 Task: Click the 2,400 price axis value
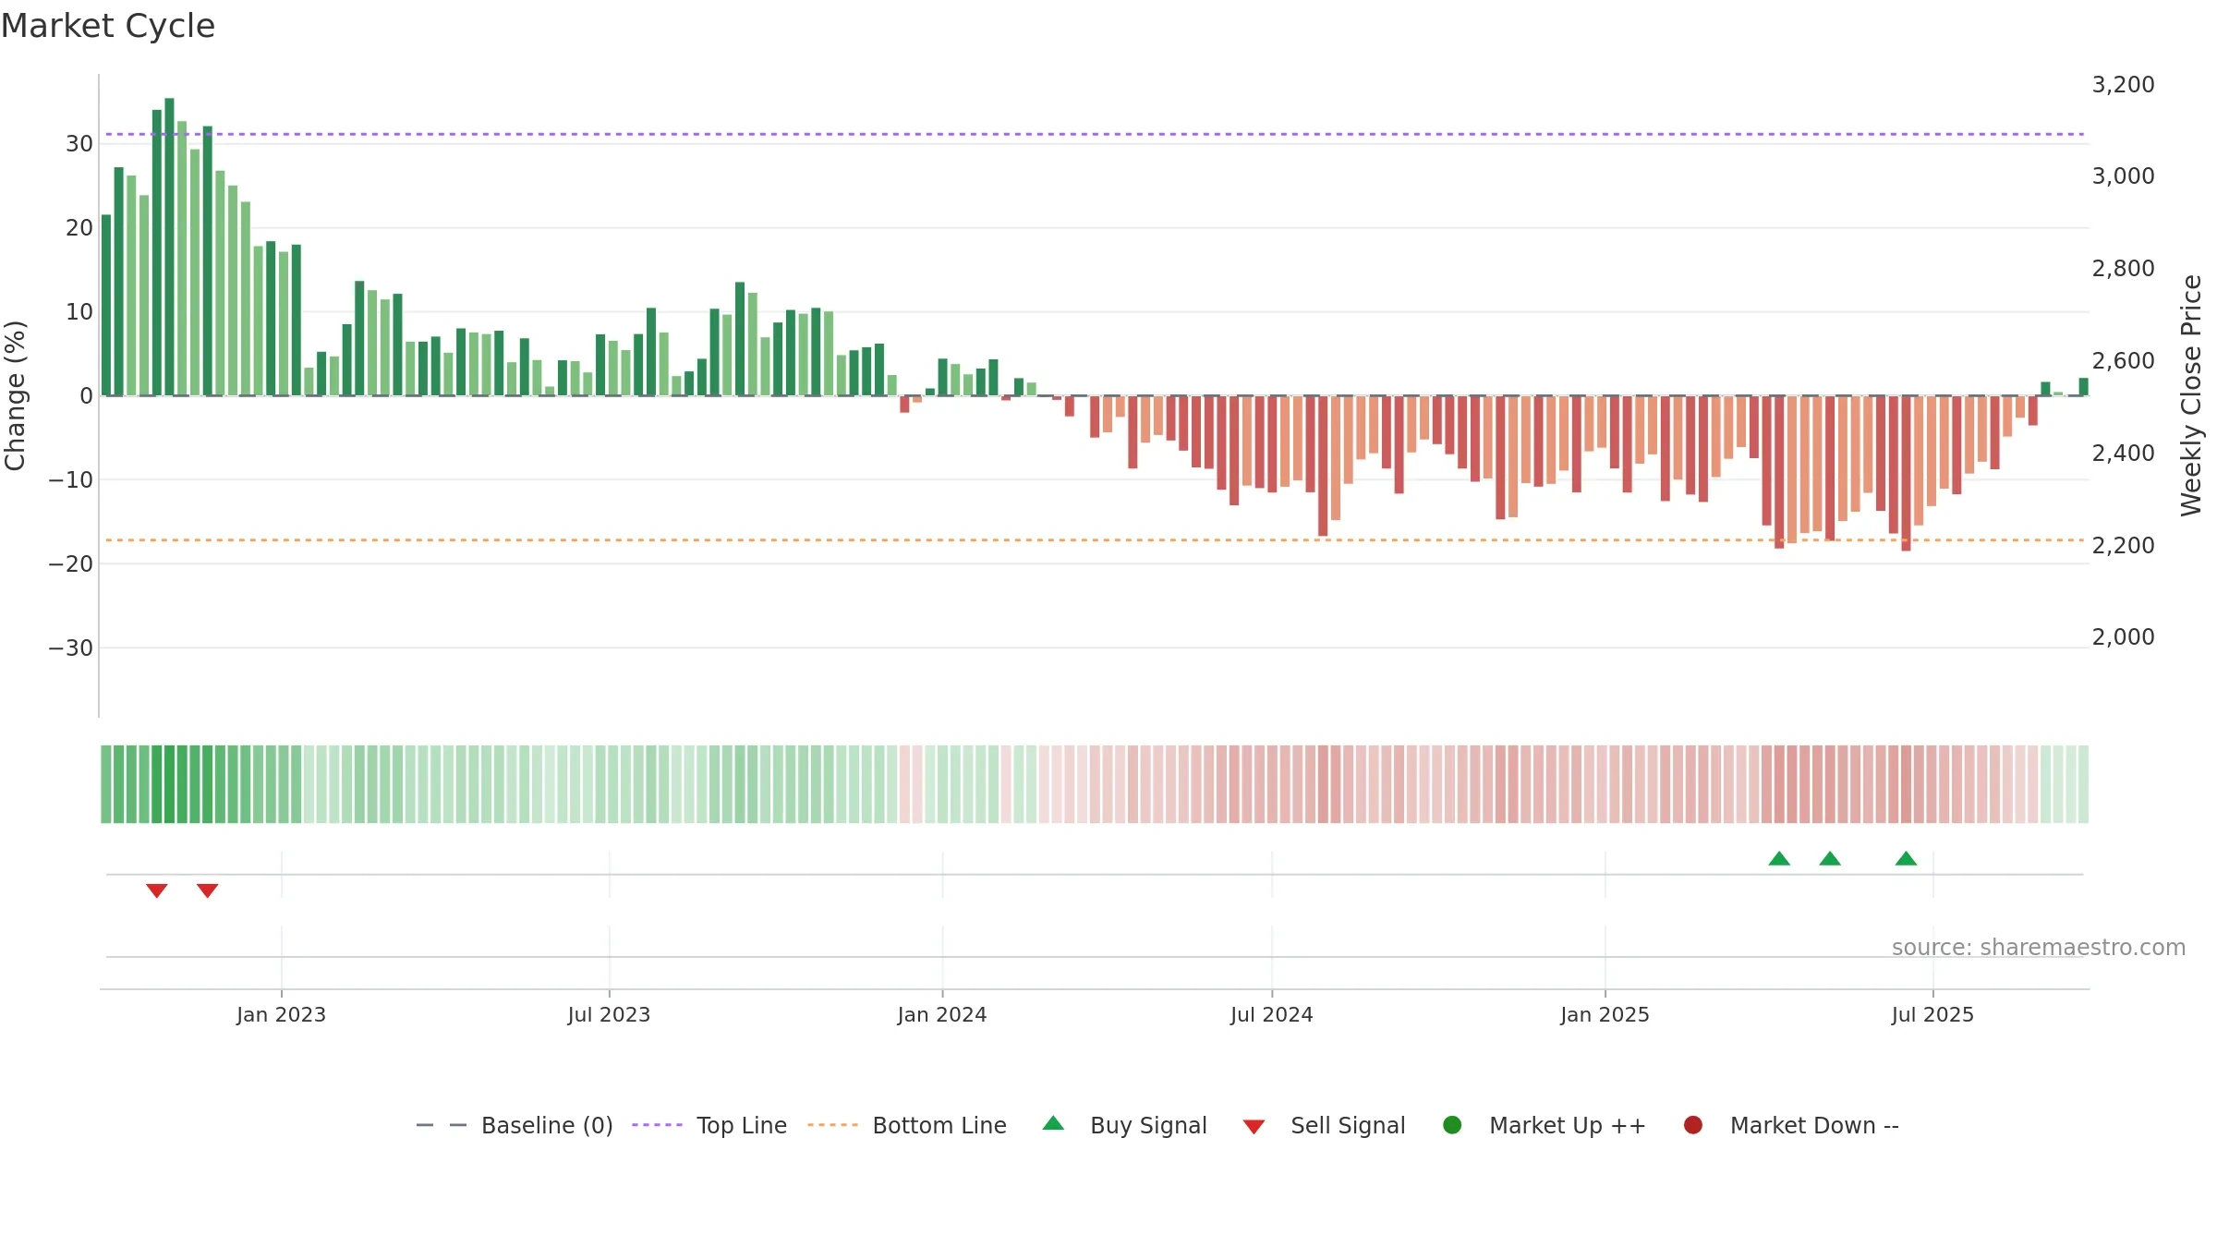point(2123,453)
